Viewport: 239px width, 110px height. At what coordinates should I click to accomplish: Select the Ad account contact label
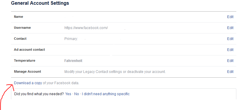29,50
